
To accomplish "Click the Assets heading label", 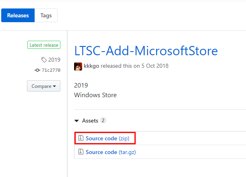I will pos(90,121).
